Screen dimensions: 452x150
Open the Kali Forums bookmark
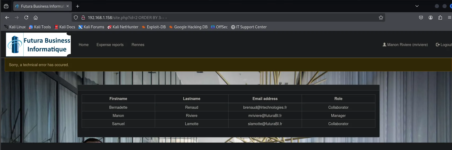click(x=91, y=27)
